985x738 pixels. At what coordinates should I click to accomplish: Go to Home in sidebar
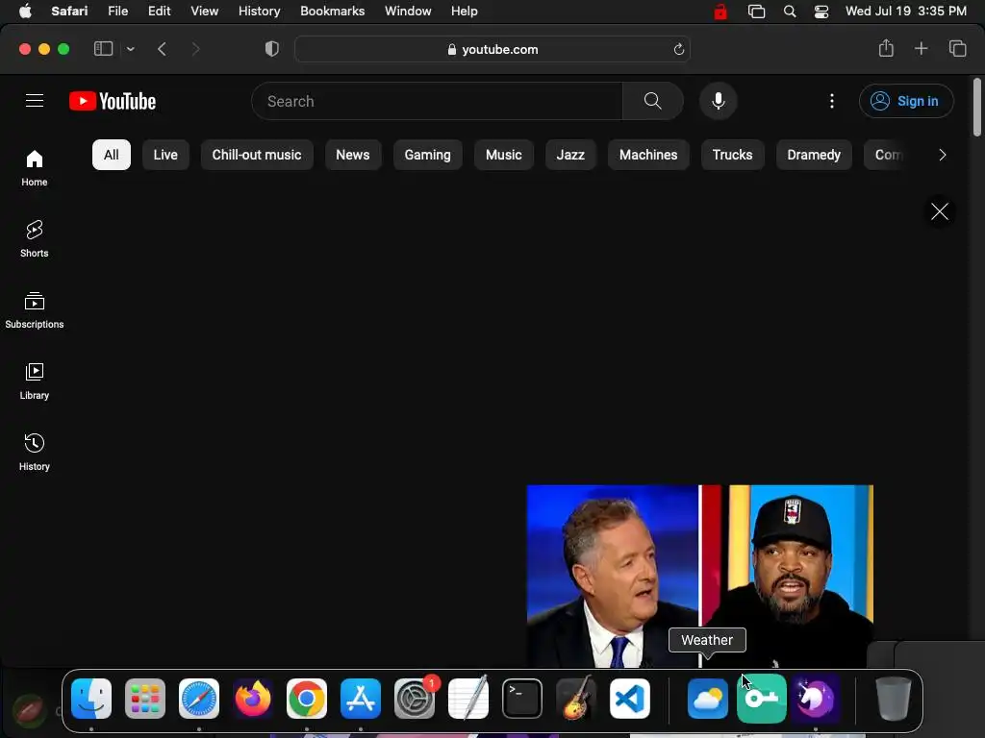pos(35,168)
